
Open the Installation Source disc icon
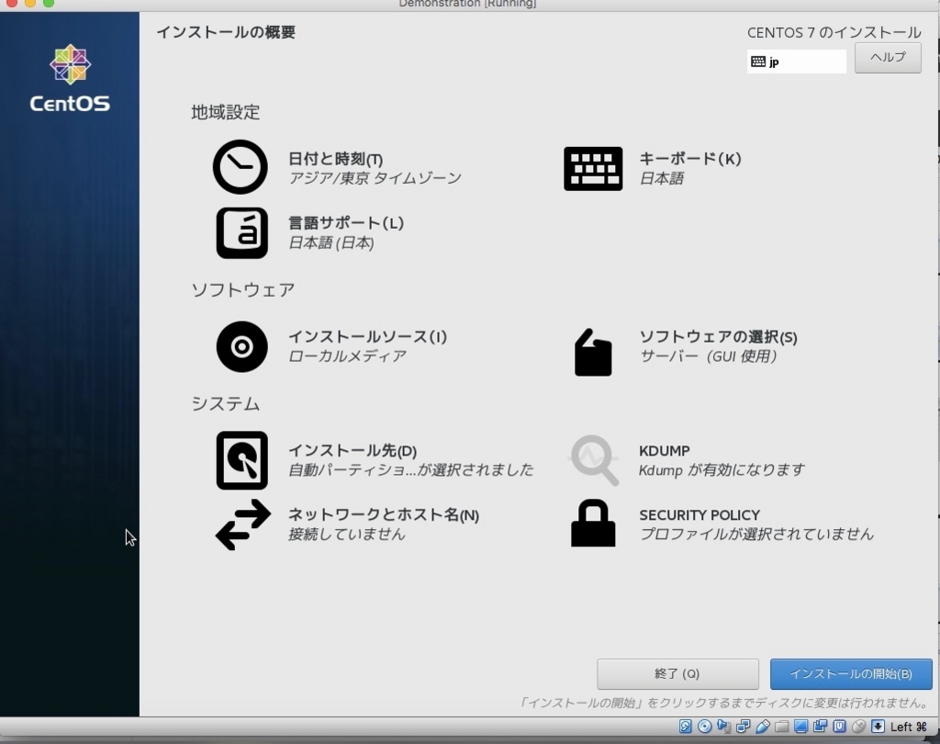click(x=241, y=346)
